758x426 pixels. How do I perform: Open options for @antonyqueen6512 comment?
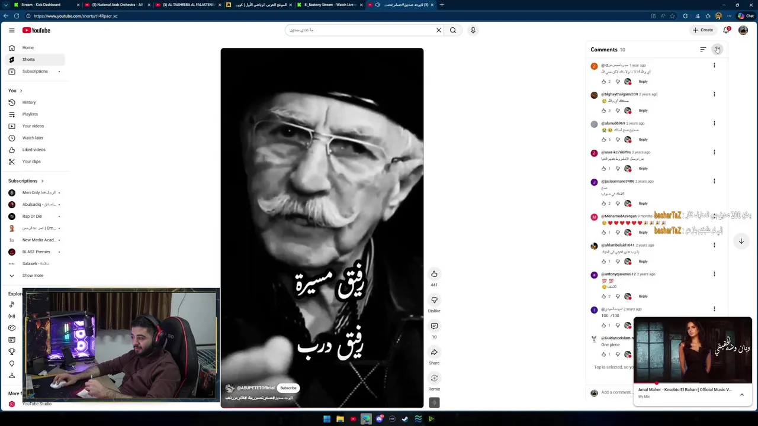714,274
